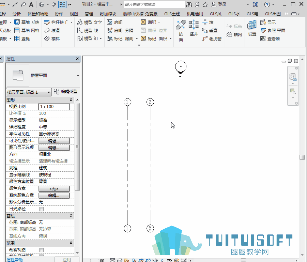Click the 2D navigation wheel in the view
The height and width of the screenshot is (262, 307).
293,77
